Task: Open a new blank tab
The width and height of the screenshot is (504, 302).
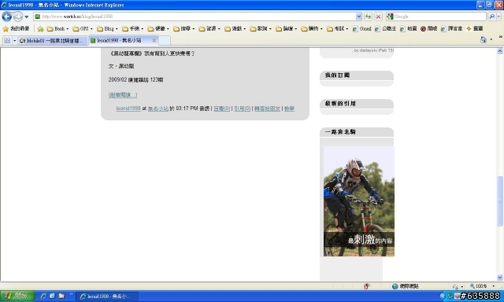Action: point(165,40)
